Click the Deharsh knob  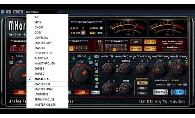[142, 69]
